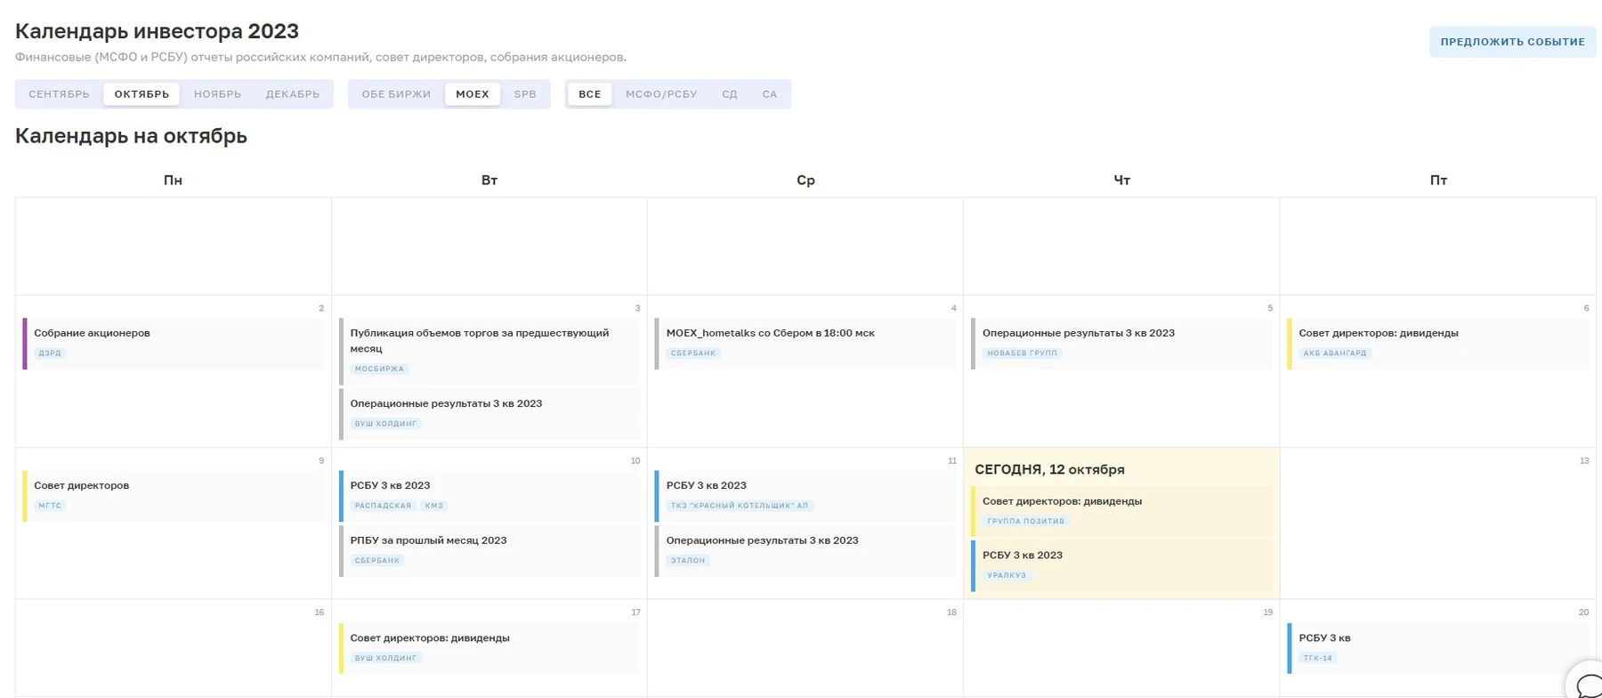Filter events by СА
Image resolution: width=1602 pixels, height=698 pixels.
[770, 94]
